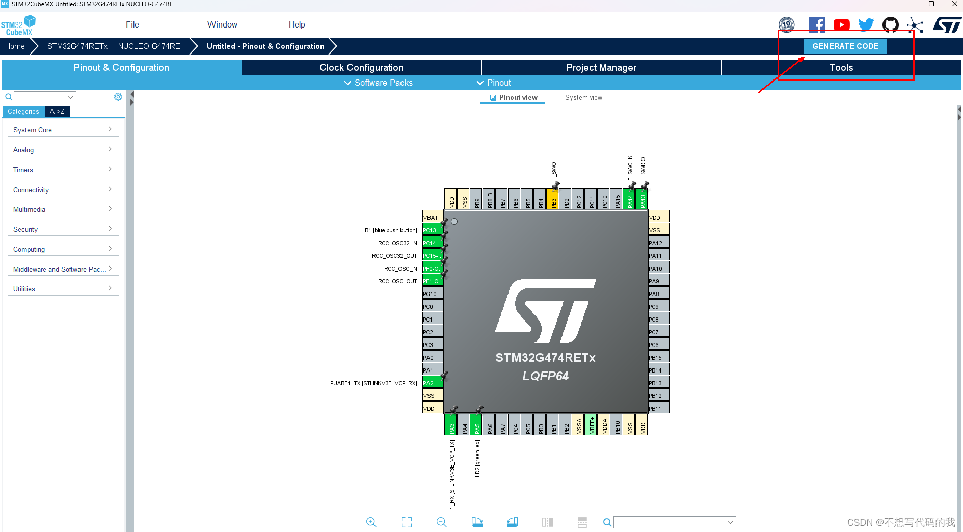
Task: Open the ST Twitter icon
Action: [866, 25]
